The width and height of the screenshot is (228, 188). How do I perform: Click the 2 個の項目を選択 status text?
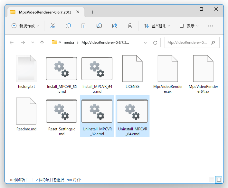tap(50, 180)
